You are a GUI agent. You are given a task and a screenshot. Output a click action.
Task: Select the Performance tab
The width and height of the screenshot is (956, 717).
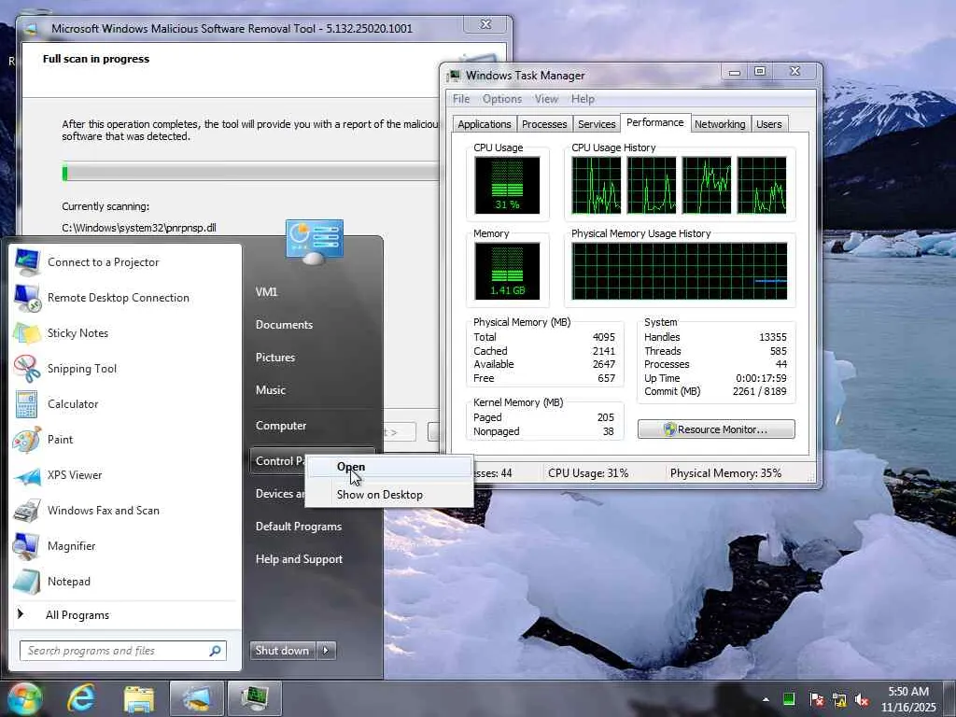[x=655, y=122]
